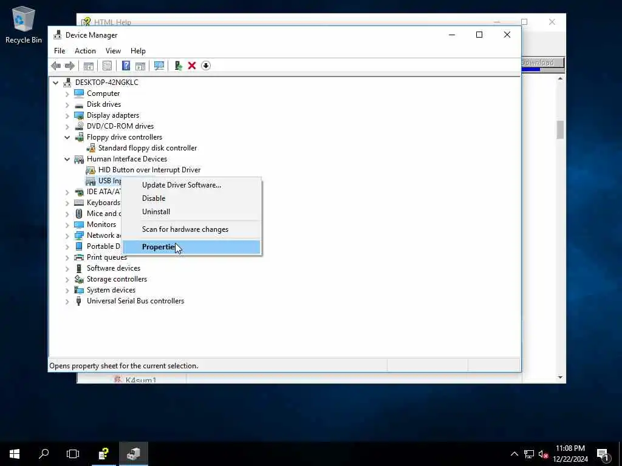Click the Back arrow toolbar icon
The height and width of the screenshot is (466, 622).
56,66
